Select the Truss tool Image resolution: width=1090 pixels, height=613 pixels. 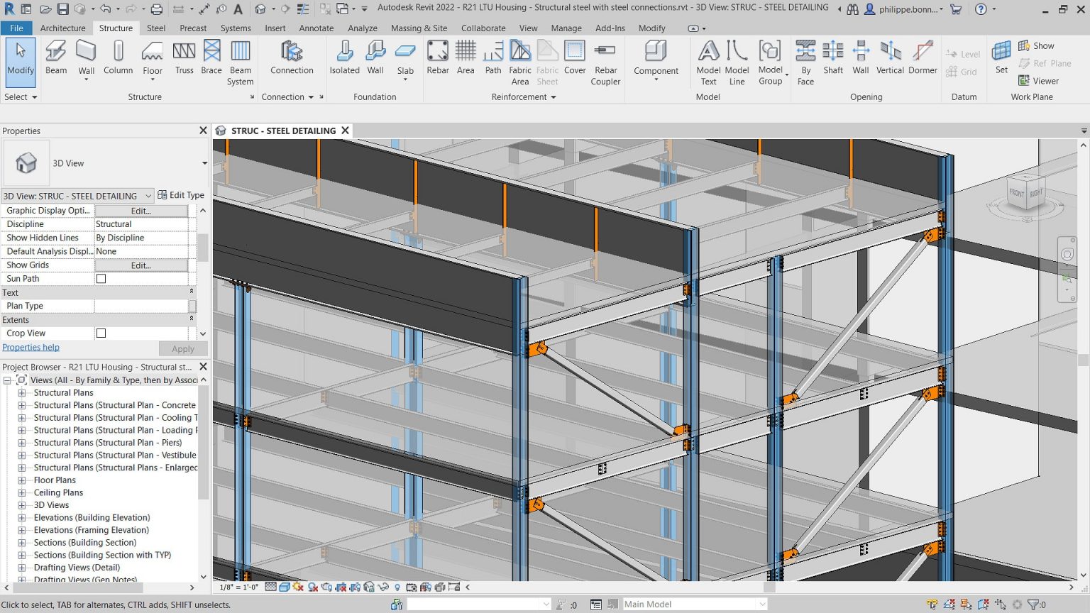point(184,57)
